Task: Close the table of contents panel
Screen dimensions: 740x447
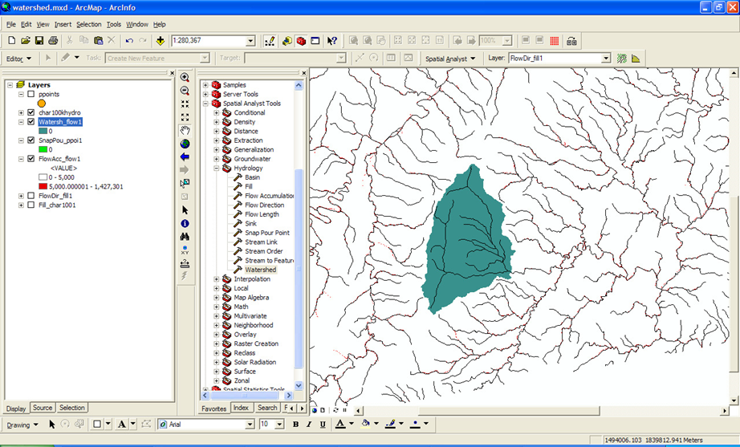Action: pos(173,73)
